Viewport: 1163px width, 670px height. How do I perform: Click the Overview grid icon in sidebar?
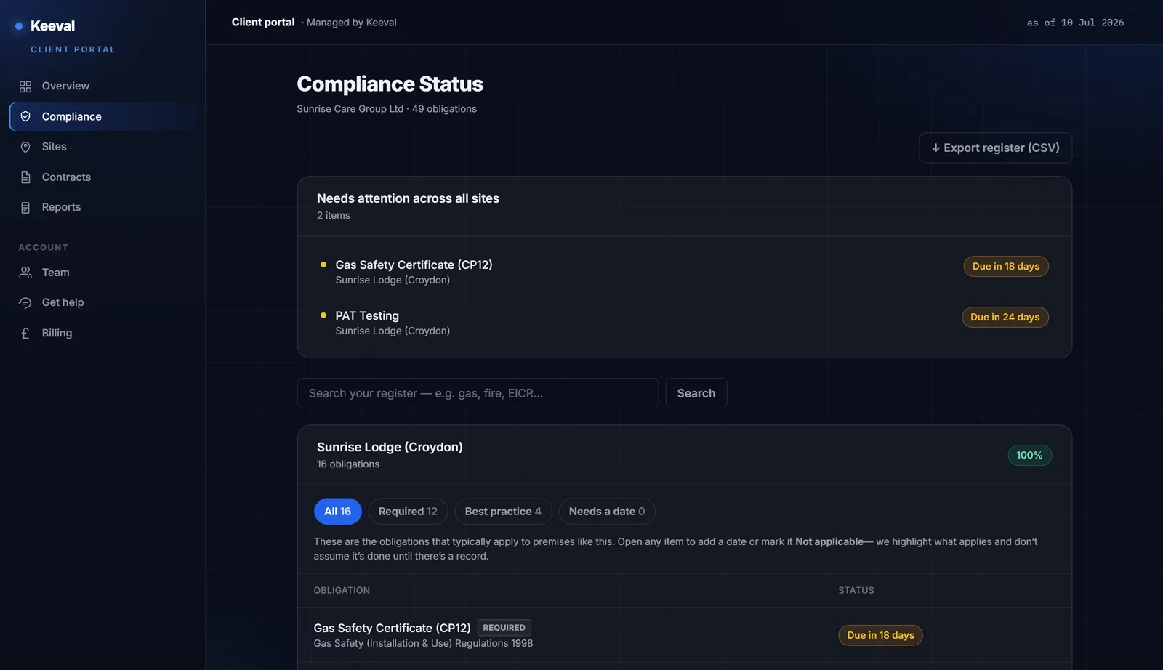[25, 86]
